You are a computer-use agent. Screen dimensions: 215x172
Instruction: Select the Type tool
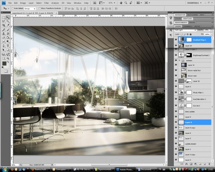(8, 46)
